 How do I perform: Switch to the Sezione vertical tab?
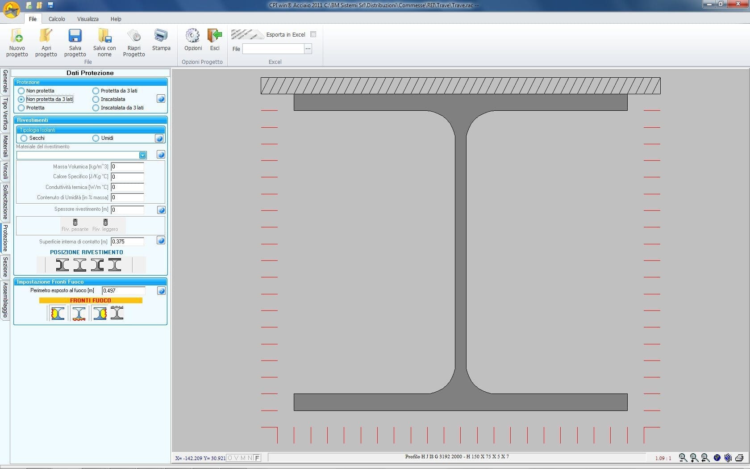5,267
